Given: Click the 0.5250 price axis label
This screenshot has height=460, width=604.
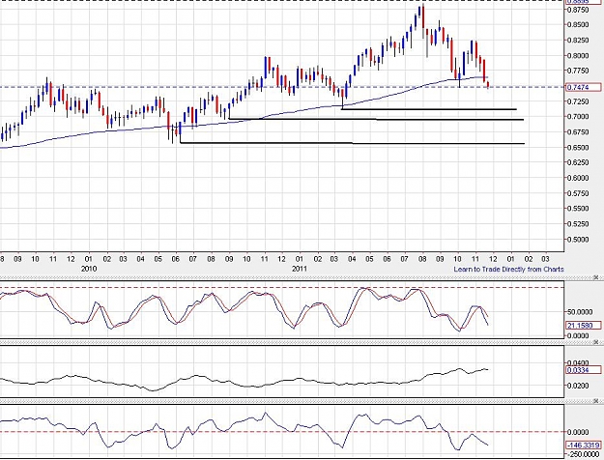Looking at the screenshot, I should click(x=579, y=224).
